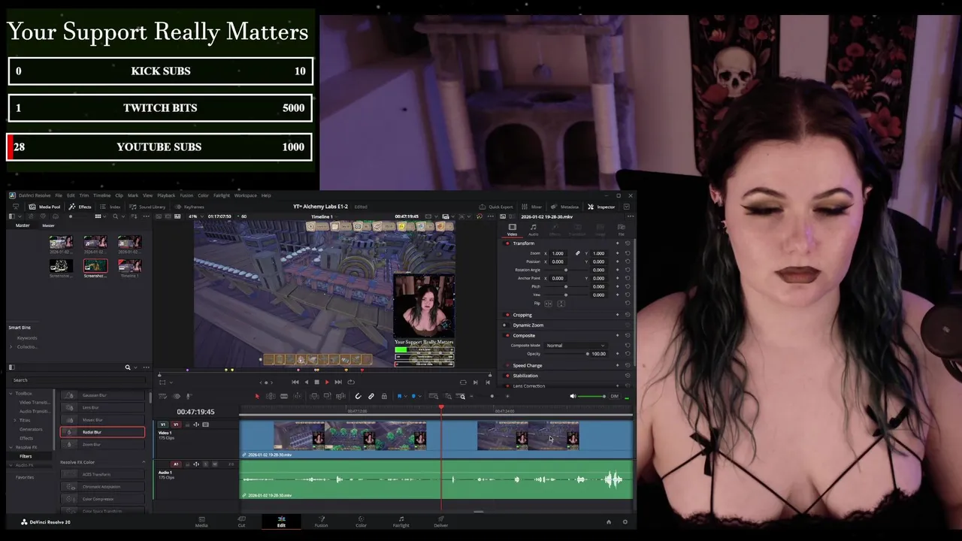Select the Selection Mode arrow tool
The height and width of the screenshot is (541, 962).
[257, 396]
